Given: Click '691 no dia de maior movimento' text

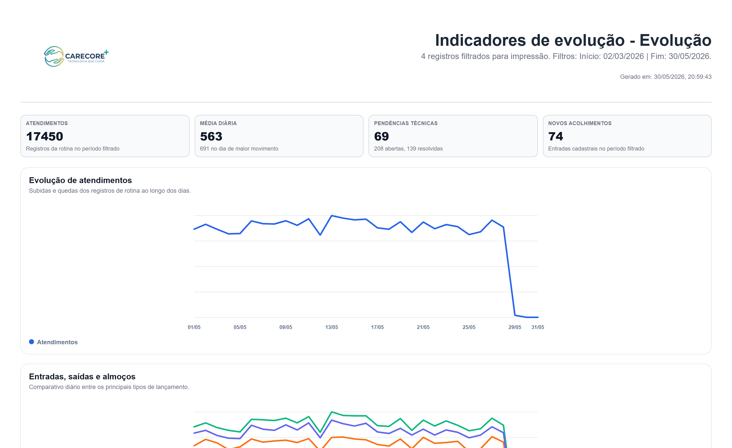Looking at the screenshot, I should [239, 149].
